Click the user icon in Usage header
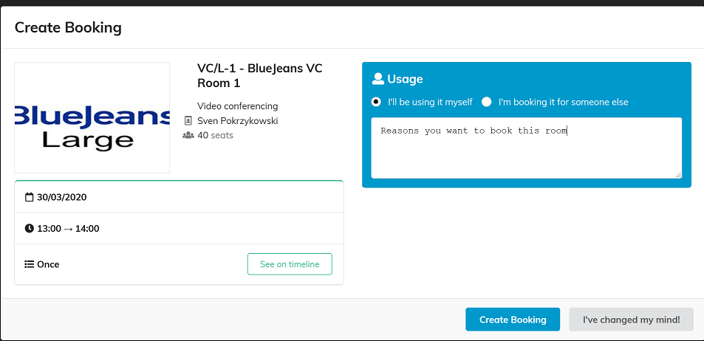Viewport: 704px width, 341px height. 378,79
